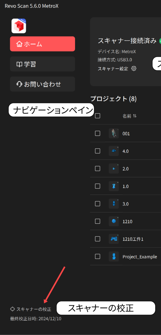The height and width of the screenshot is (335, 161).
Task: Click the headset icon in お問い合わせ
Action: click(19, 84)
